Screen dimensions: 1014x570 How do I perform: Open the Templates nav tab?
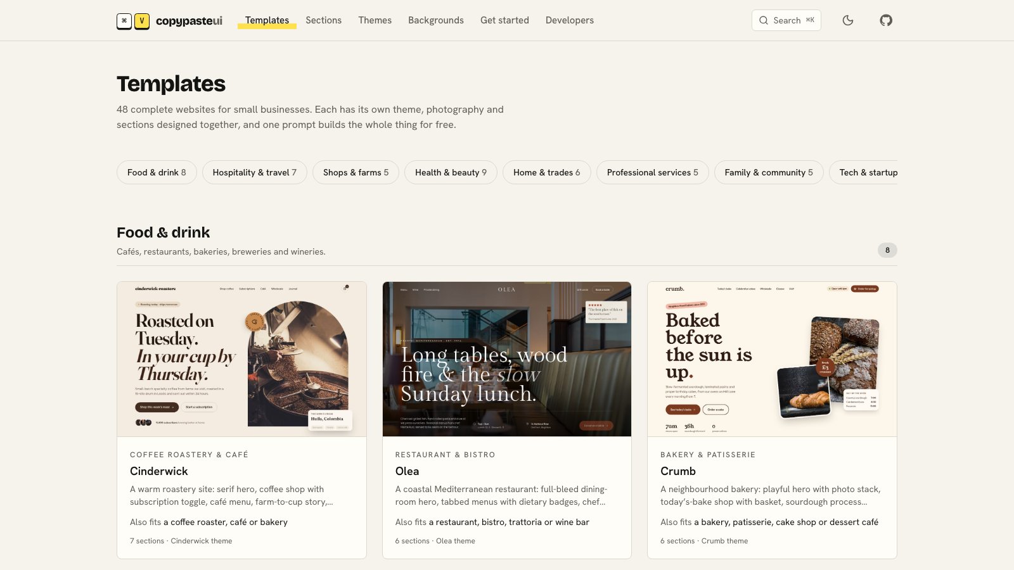(267, 20)
